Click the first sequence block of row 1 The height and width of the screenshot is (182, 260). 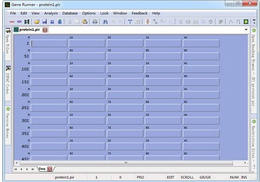[x=49, y=43]
